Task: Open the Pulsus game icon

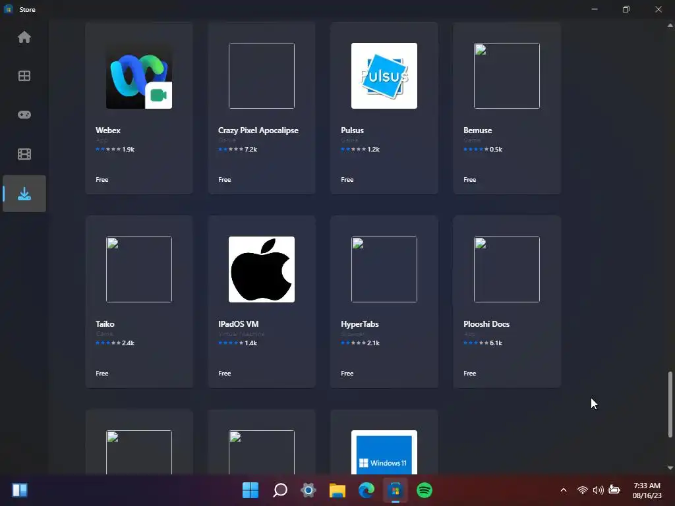Action: [x=384, y=76]
